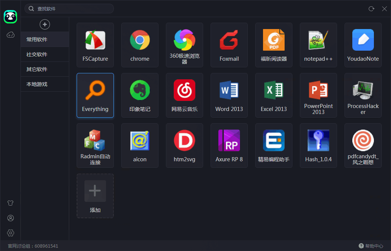Open the Hash_1.0.4 tile

click(x=318, y=146)
